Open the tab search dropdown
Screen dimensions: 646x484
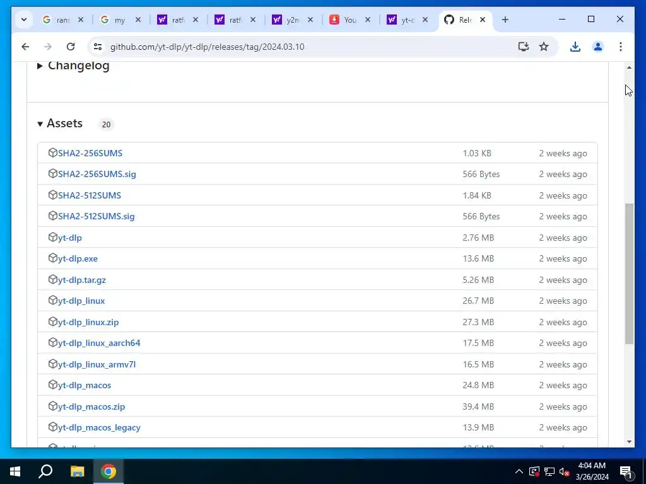(24, 20)
